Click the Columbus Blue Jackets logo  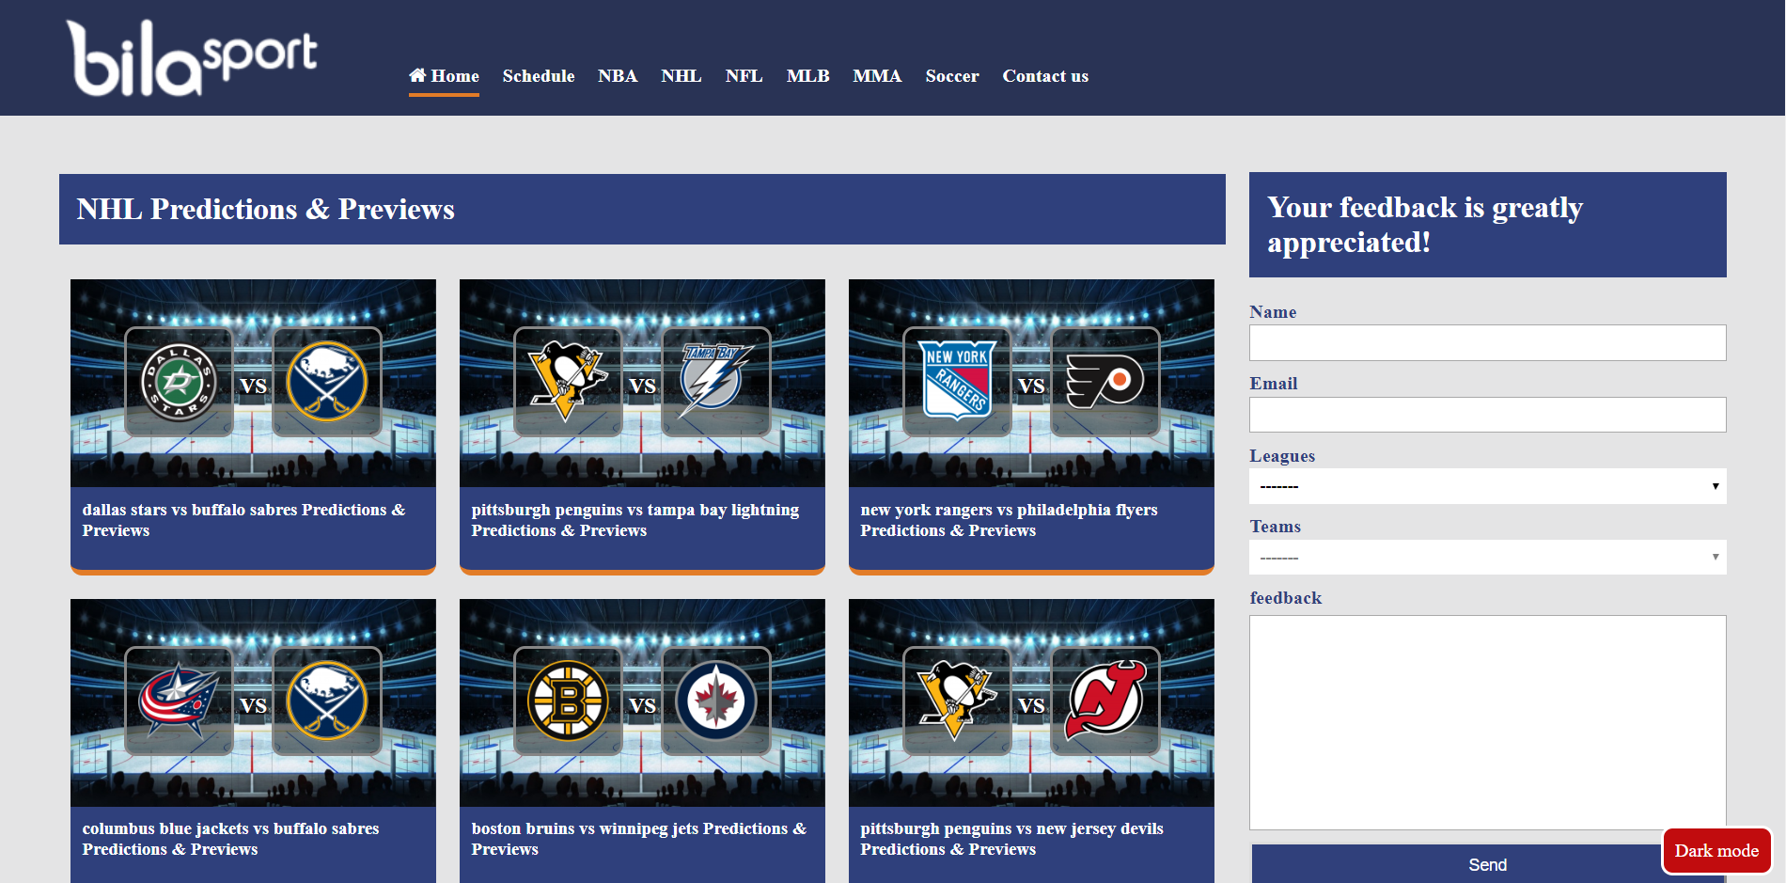[x=179, y=702]
